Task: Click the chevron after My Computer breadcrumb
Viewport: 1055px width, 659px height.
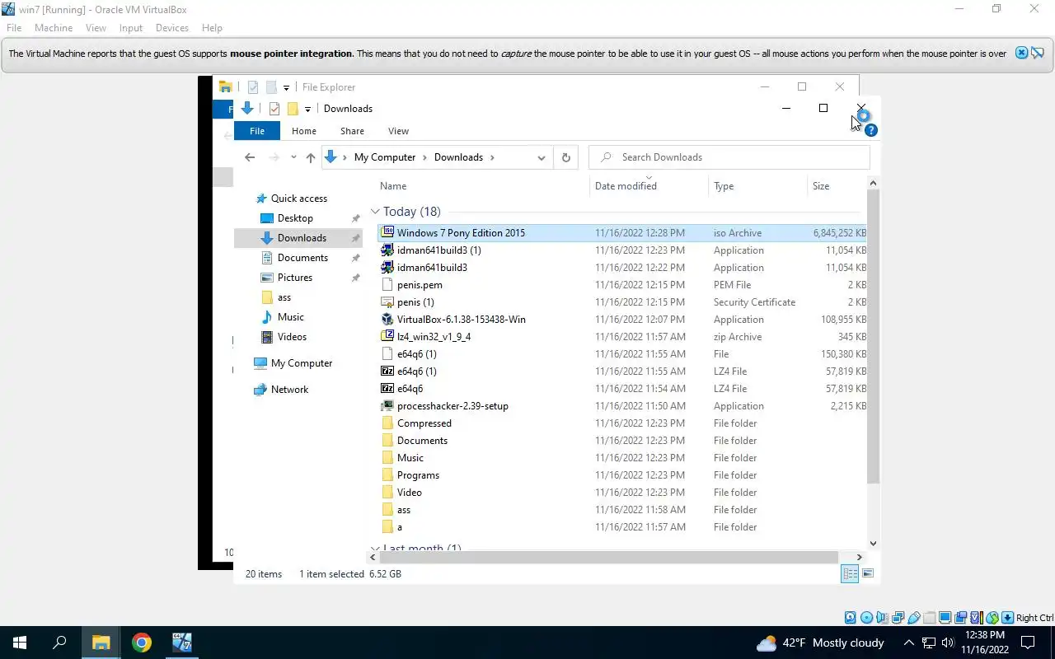Action: pyautogui.click(x=425, y=157)
